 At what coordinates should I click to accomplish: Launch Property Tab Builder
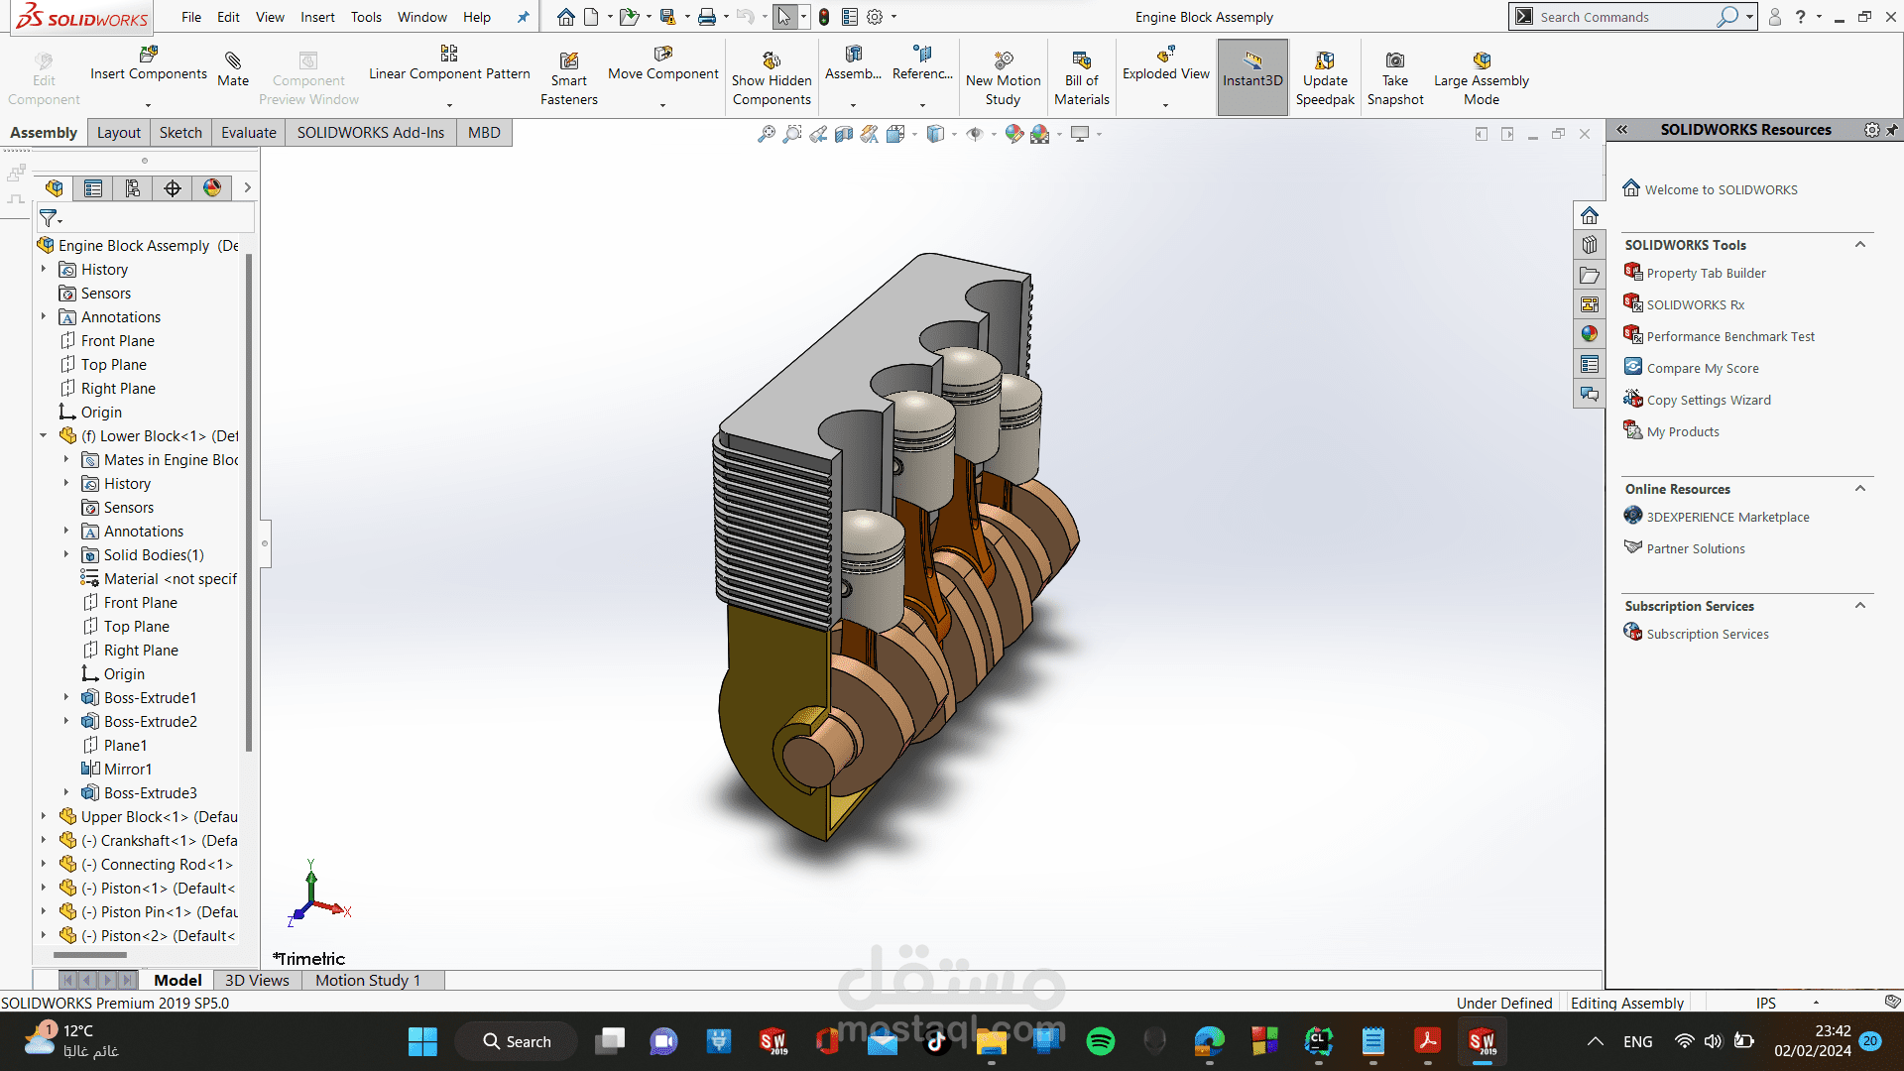pos(1706,273)
